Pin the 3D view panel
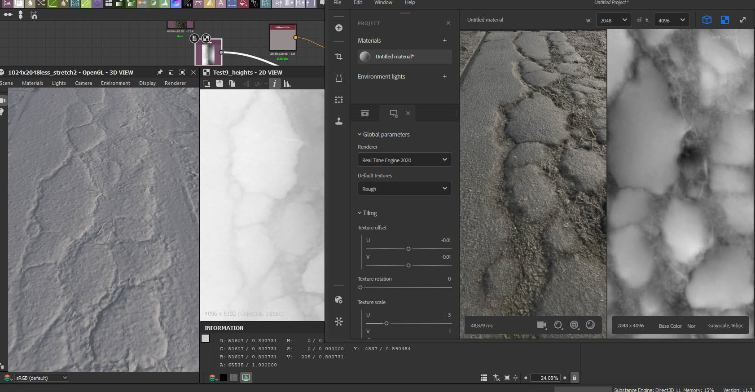This screenshot has width=755, height=392. 159,72
